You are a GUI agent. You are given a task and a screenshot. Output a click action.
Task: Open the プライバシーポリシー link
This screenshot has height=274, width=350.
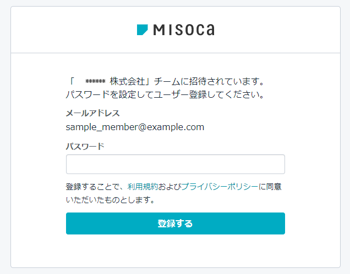tap(220, 187)
